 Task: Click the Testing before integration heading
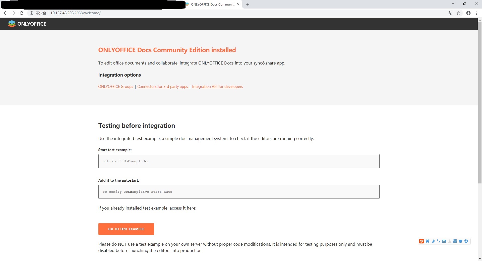click(137, 125)
